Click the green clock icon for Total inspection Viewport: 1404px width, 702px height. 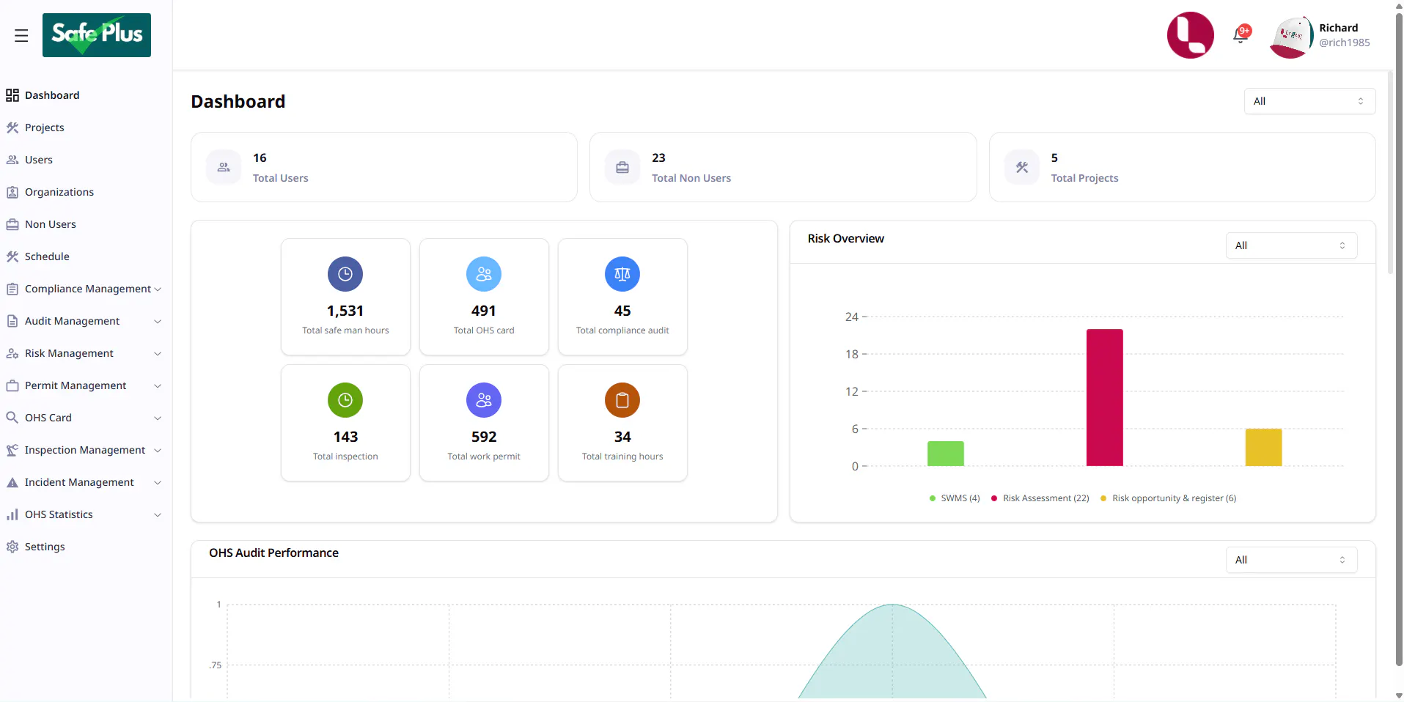tap(345, 400)
